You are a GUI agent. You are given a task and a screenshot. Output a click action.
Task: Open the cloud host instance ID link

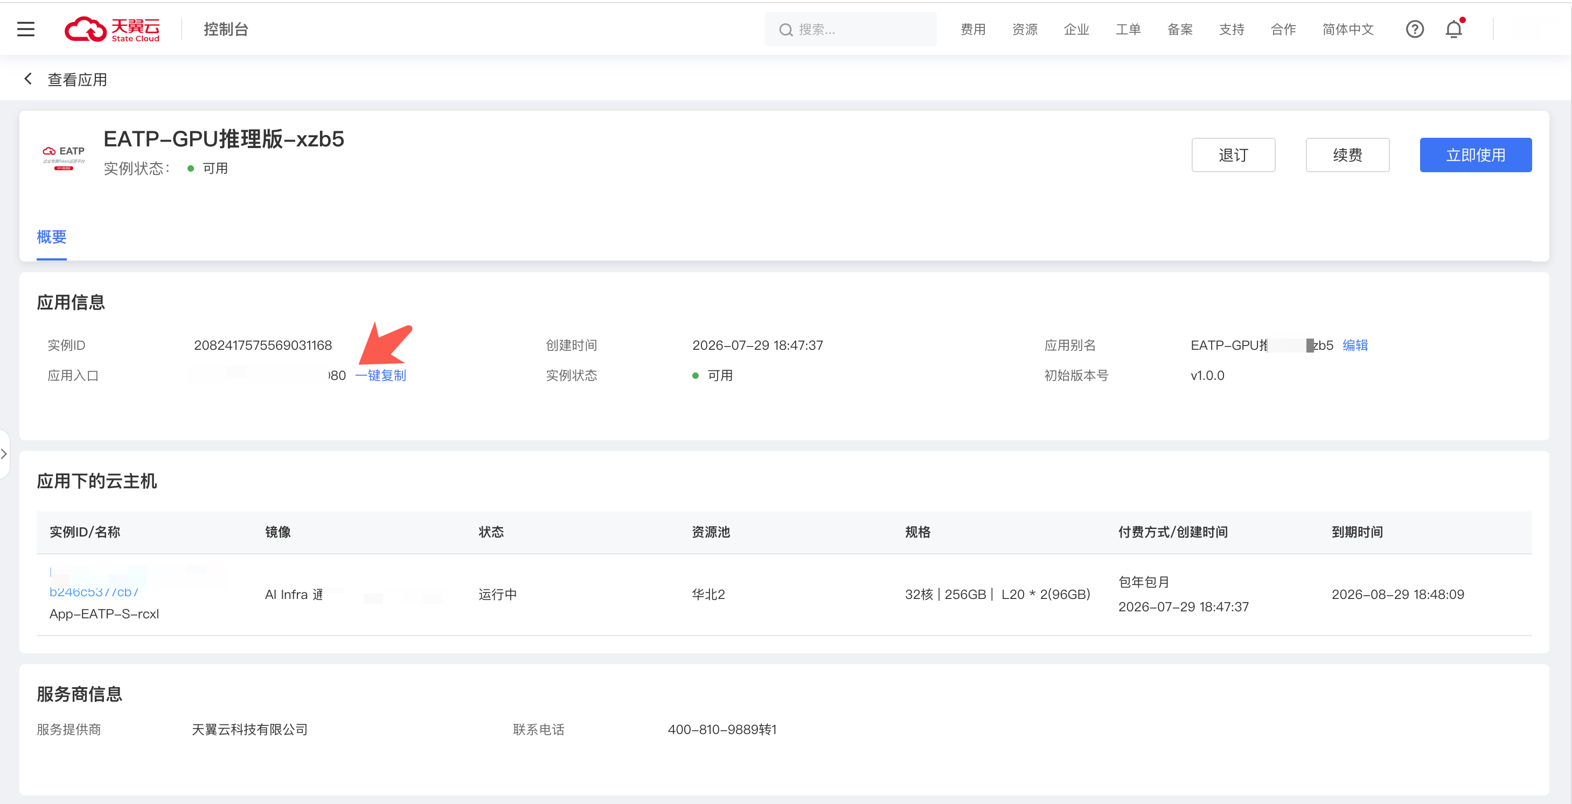pos(94,591)
